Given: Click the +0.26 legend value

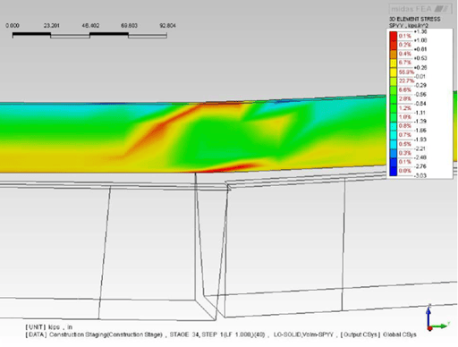Looking at the screenshot, I should click(x=420, y=68).
